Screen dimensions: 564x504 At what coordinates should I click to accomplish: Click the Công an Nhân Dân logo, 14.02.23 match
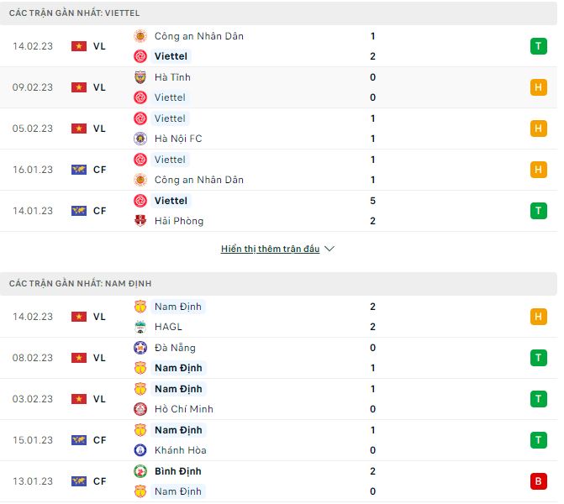(x=140, y=36)
